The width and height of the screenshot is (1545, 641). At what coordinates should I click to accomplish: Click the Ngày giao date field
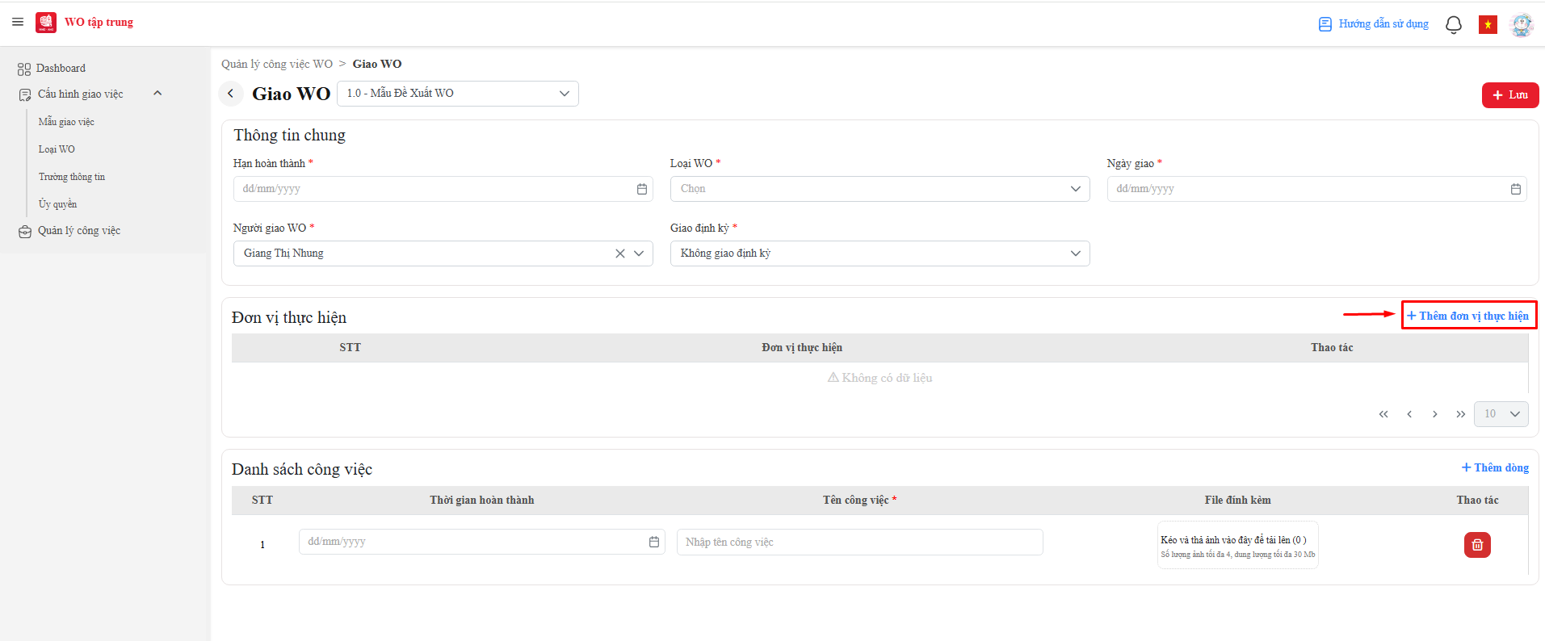1316,189
